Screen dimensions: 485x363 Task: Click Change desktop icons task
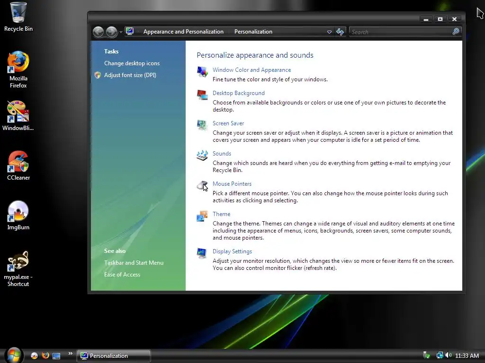click(x=132, y=63)
